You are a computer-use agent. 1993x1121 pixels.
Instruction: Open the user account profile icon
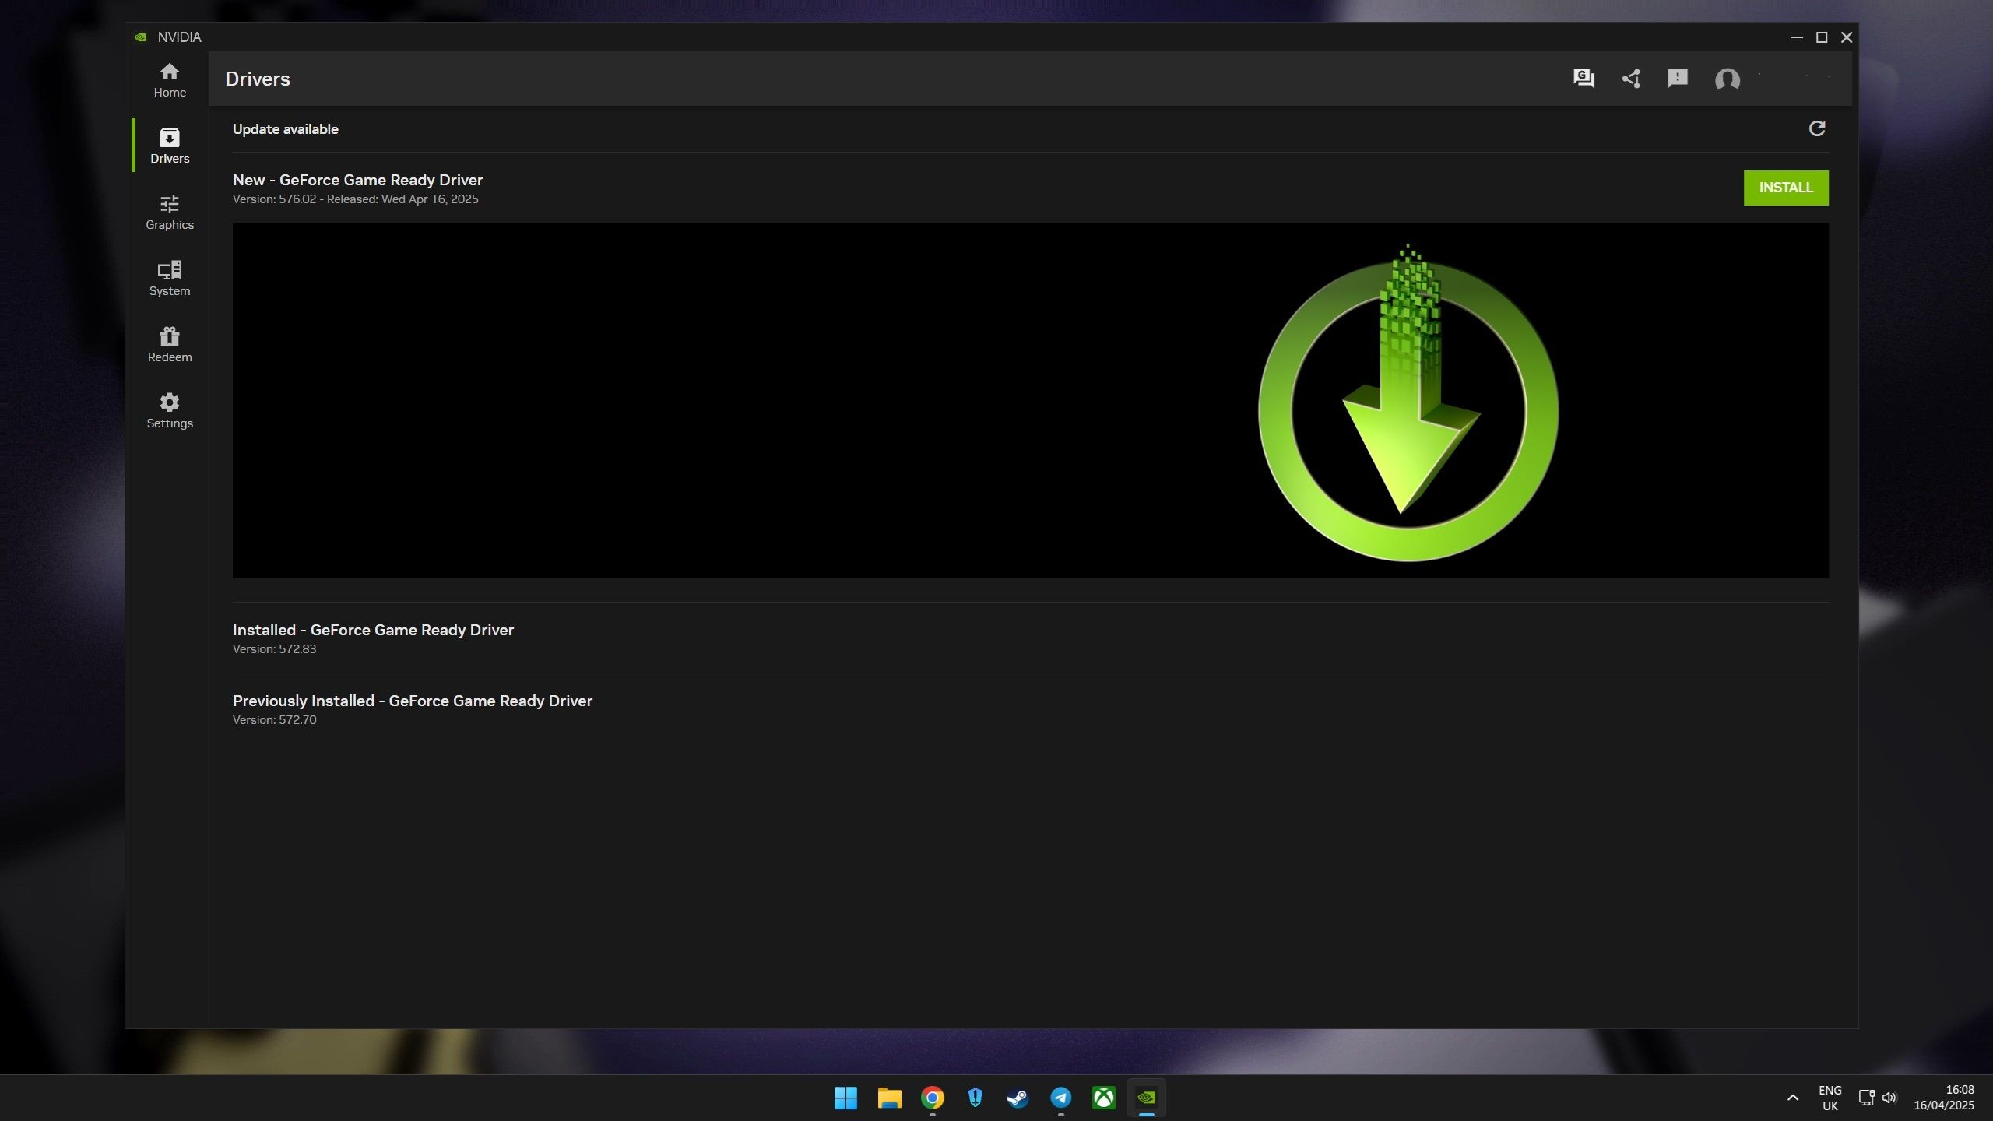coord(1727,79)
